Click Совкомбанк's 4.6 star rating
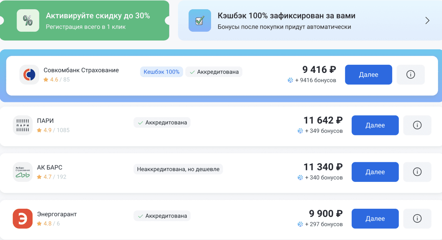Viewport: 442px width, 240px height. coord(51,80)
